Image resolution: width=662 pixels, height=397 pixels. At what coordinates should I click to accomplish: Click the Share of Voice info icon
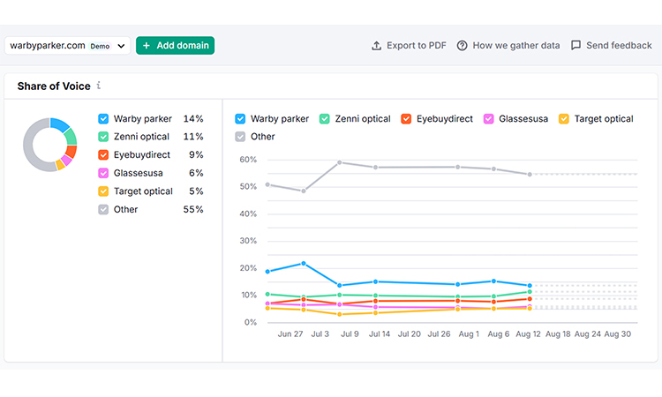coord(99,86)
